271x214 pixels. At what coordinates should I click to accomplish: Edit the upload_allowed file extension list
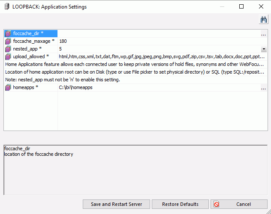[162, 56]
